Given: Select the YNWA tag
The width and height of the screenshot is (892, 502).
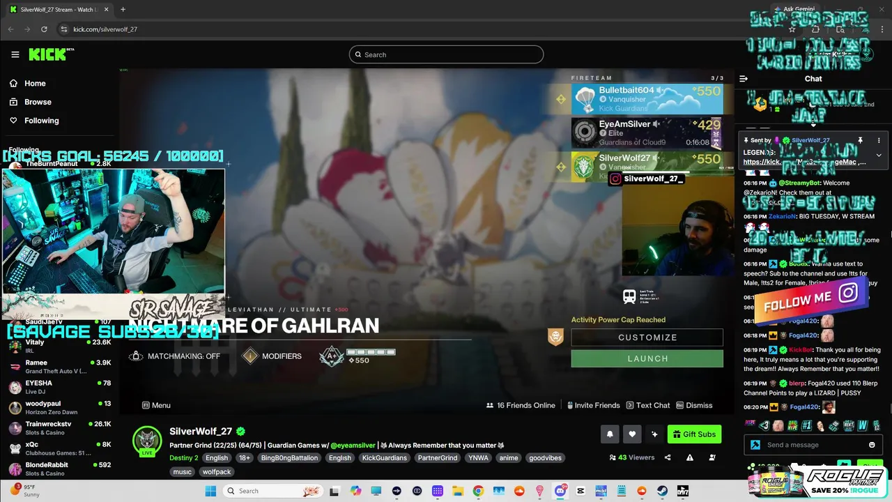Looking at the screenshot, I should [478, 458].
